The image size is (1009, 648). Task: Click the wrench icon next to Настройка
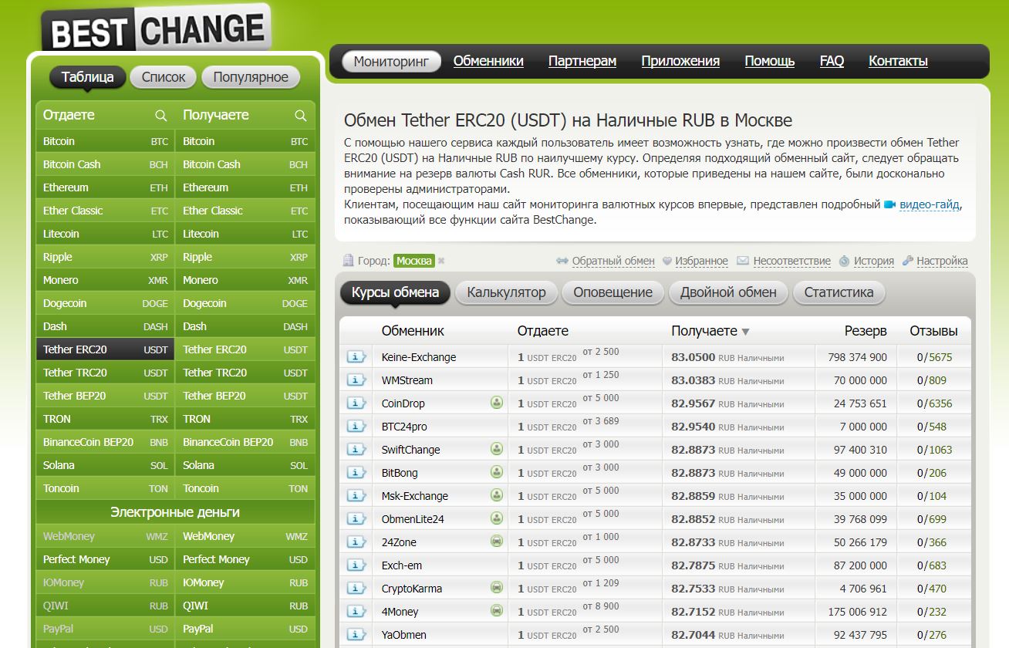[x=908, y=261]
